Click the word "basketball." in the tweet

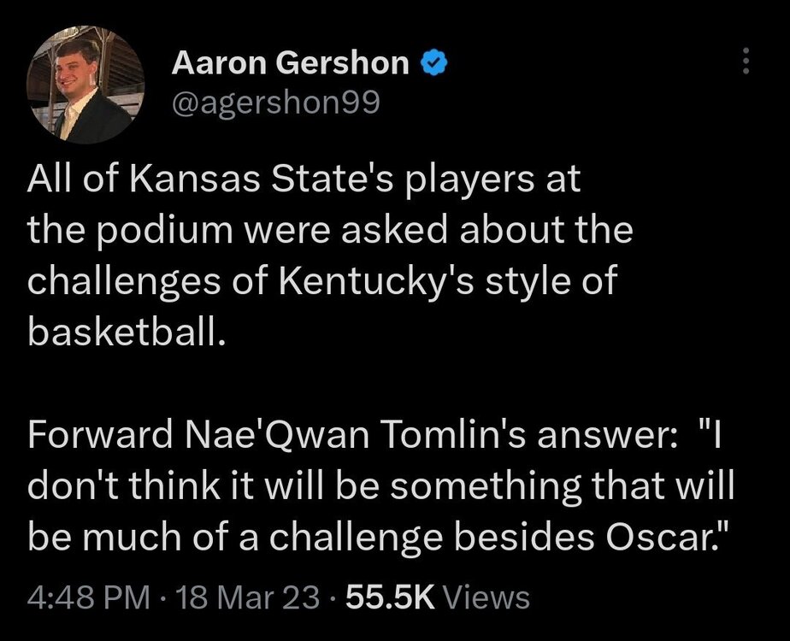click(x=126, y=332)
